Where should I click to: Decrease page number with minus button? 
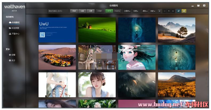(165, 11)
